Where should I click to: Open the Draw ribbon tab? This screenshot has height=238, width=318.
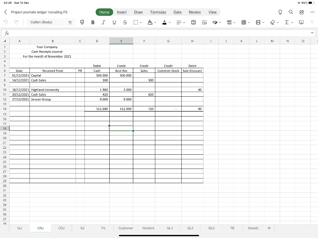click(x=139, y=12)
